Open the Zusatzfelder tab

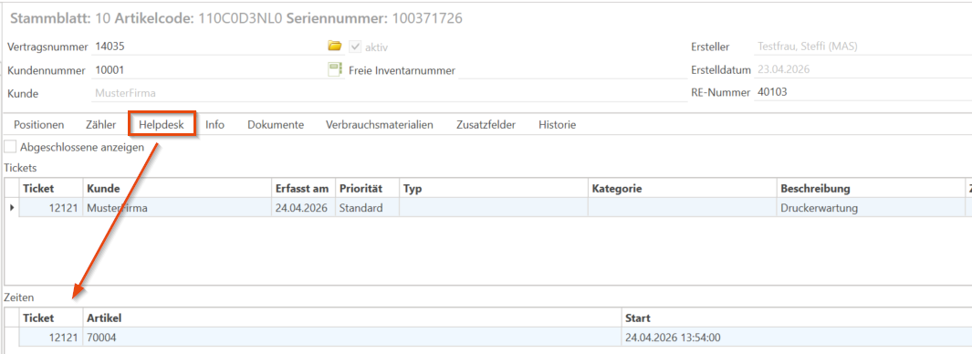pyautogui.click(x=486, y=125)
